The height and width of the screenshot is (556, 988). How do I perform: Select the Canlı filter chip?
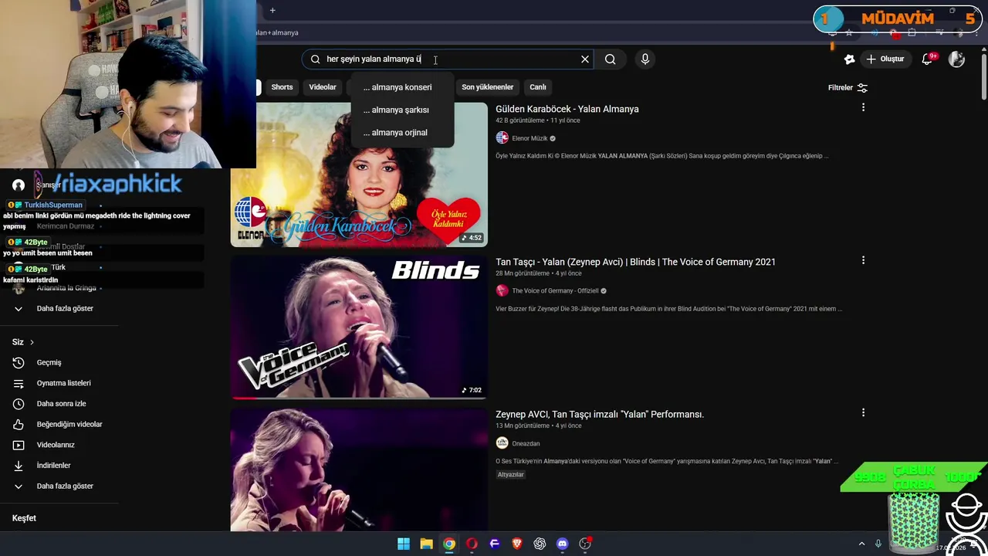tap(538, 87)
